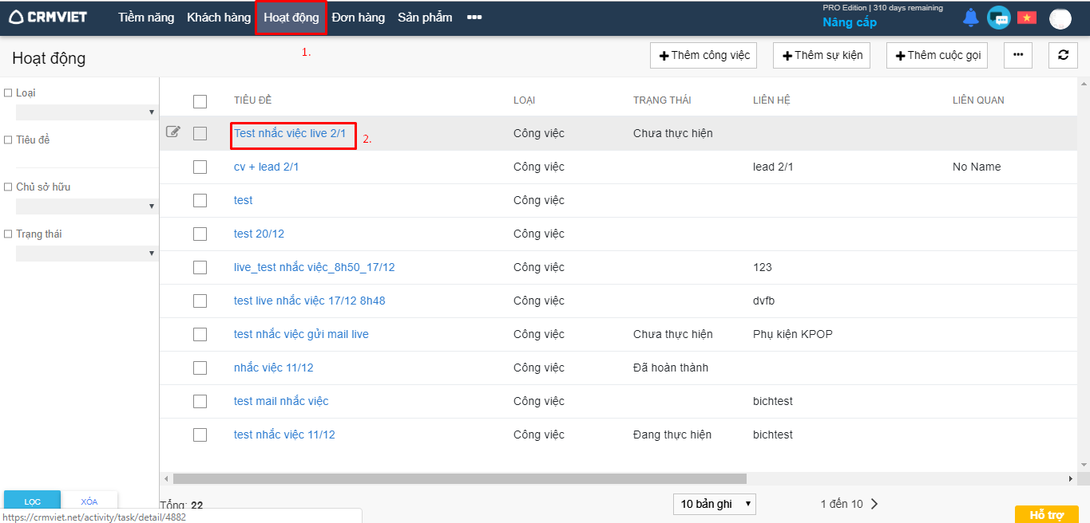Open the 'Chủ sở hữu' filter dropdown

87,206
